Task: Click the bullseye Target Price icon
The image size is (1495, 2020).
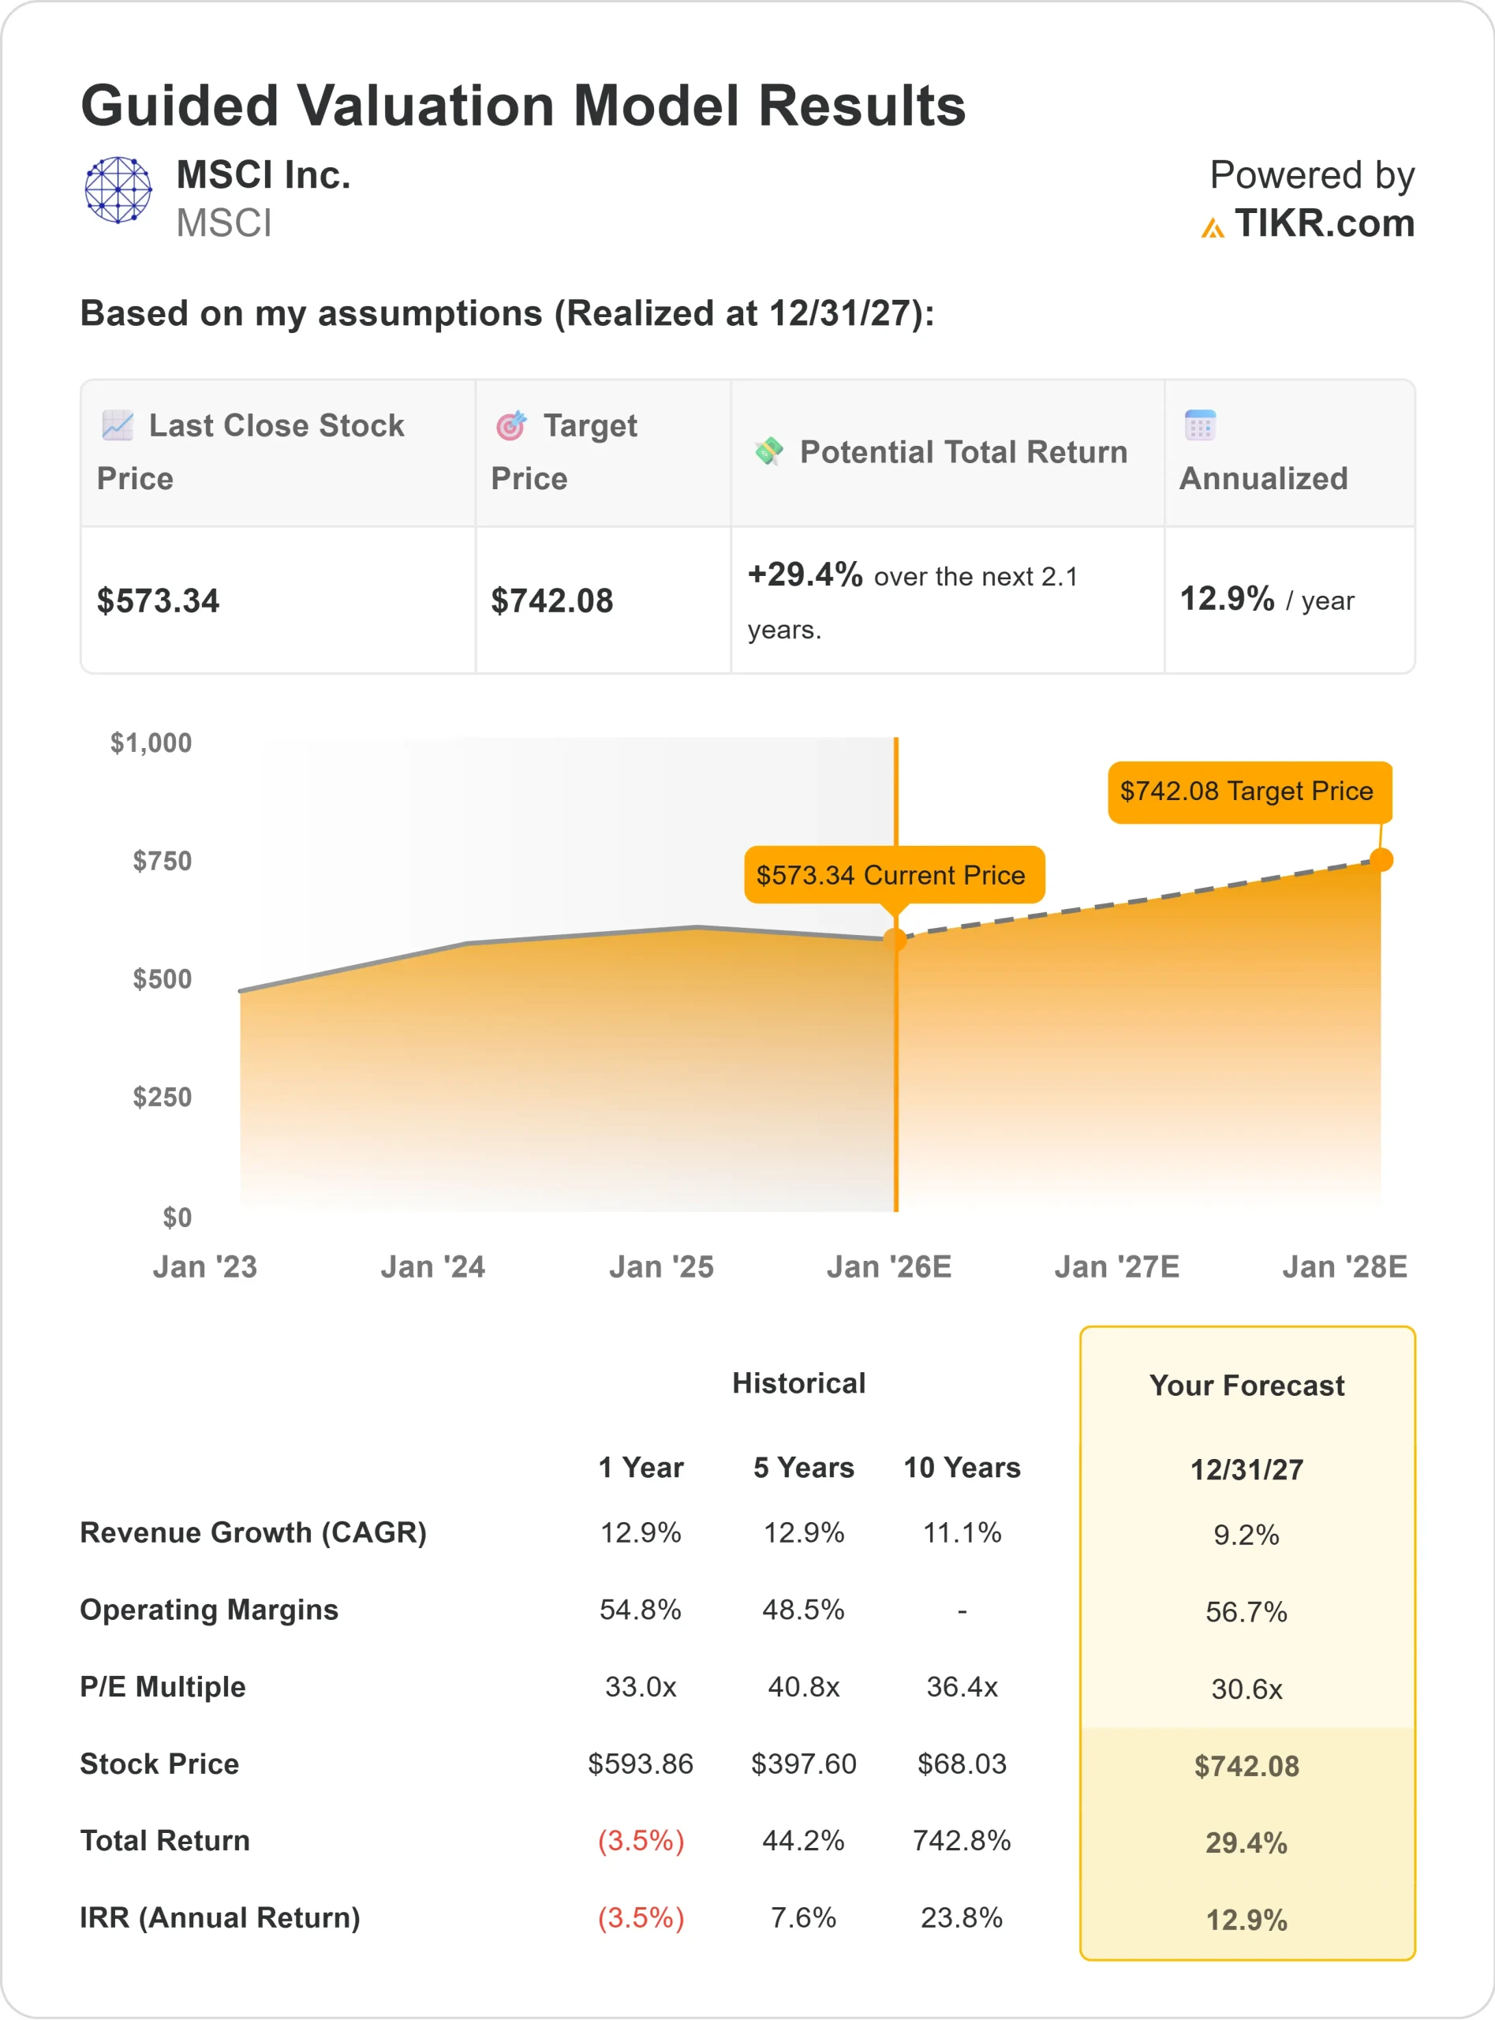Action: point(511,425)
